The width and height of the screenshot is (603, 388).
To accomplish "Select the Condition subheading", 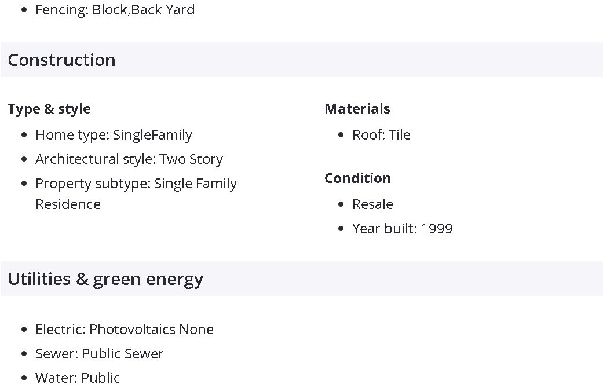I will (x=357, y=178).
